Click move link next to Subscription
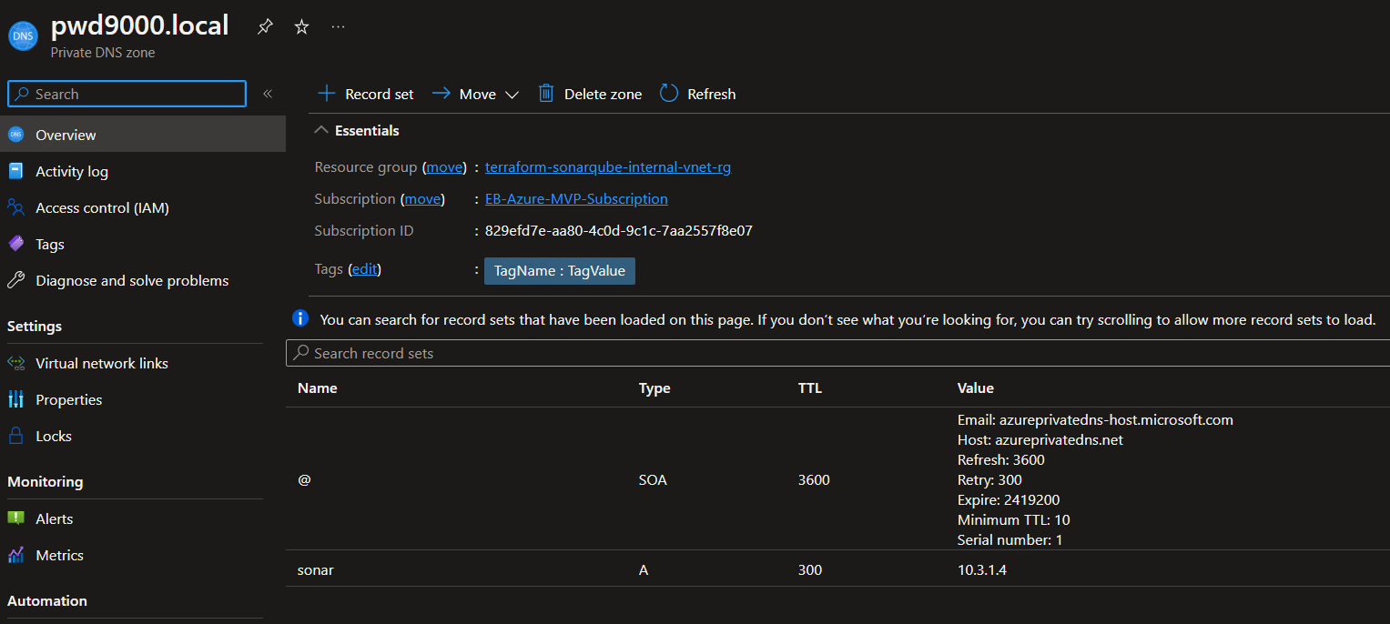1390x624 pixels. (x=421, y=198)
